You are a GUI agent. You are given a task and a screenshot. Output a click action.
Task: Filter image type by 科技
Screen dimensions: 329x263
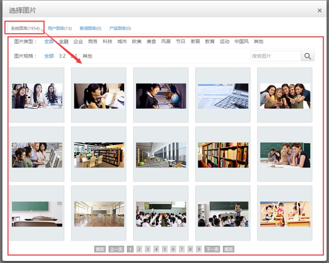coord(107,41)
